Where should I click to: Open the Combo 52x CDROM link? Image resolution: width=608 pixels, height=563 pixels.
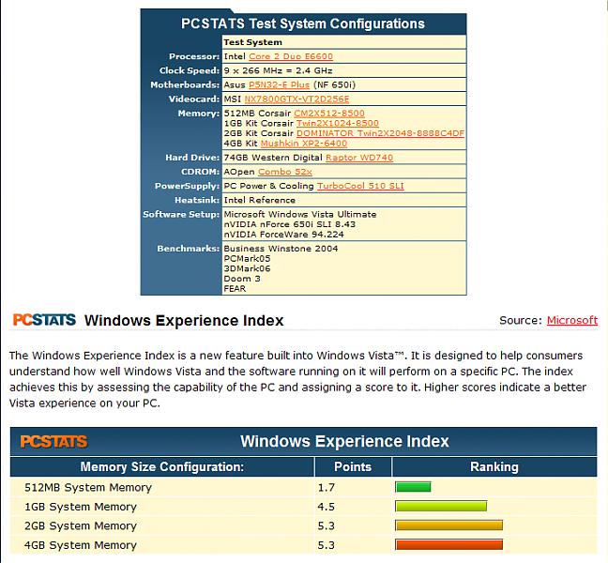285,172
